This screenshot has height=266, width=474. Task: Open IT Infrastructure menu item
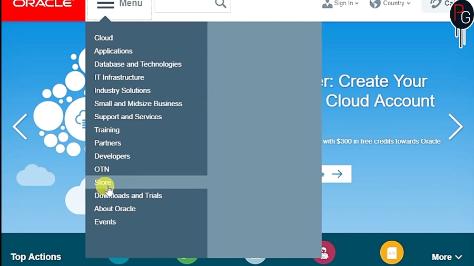[x=119, y=77]
